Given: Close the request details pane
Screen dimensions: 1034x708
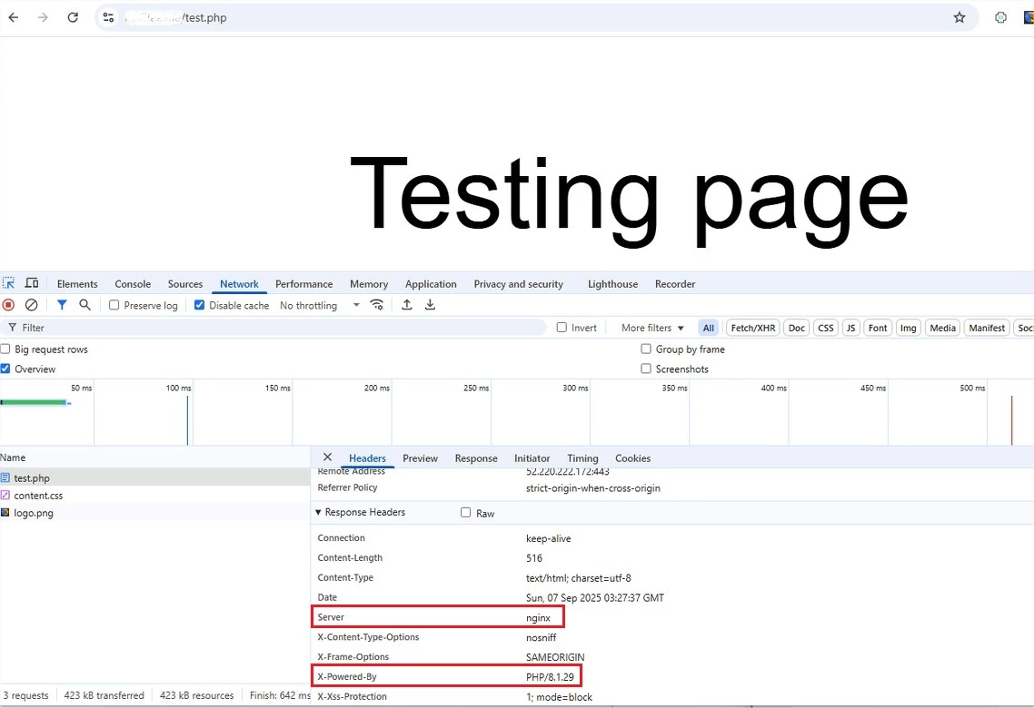Looking at the screenshot, I should tap(327, 457).
